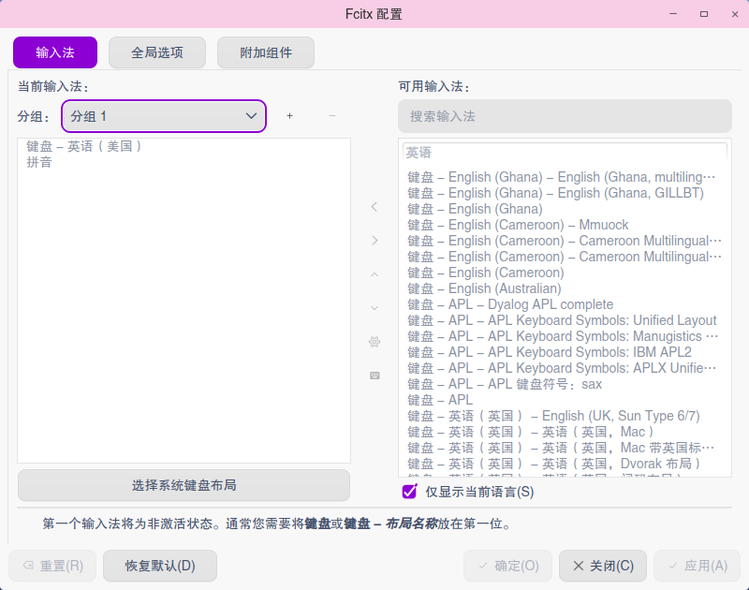The height and width of the screenshot is (590, 749).
Task: Switch to the 附加组件 tab
Action: click(265, 52)
